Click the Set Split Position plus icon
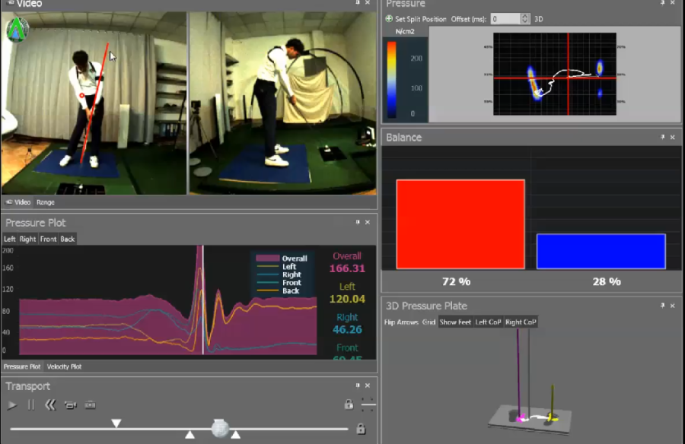Screen dimensions: 685x444 pyautogui.click(x=390, y=19)
